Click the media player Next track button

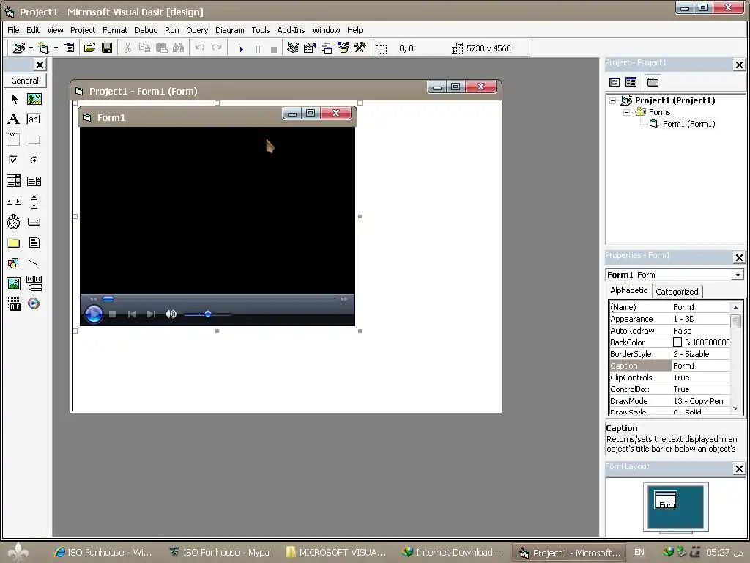pos(151,314)
